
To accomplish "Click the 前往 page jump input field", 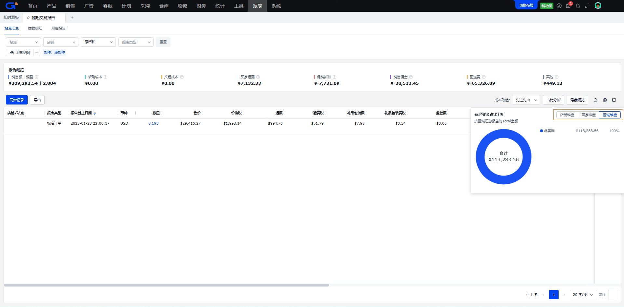I will [x=613, y=295].
